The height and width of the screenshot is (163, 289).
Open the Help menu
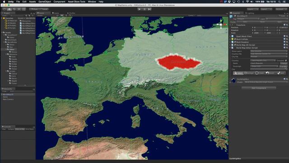point(101,2)
